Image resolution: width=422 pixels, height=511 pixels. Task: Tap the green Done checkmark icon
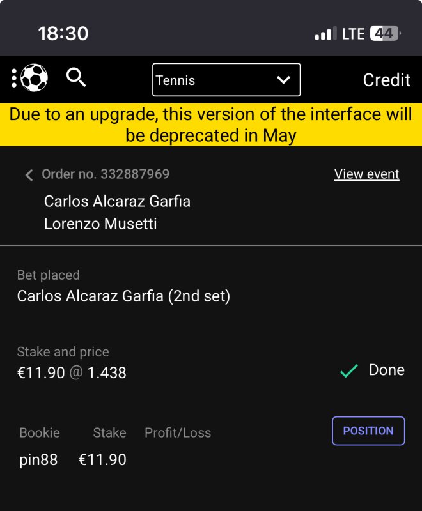[x=348, y=370]
